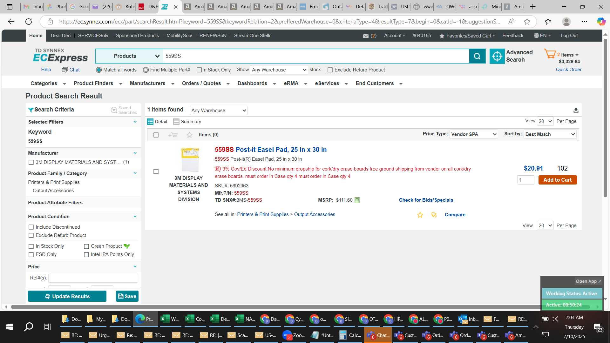Go back with browser arrow

point(11,22)
